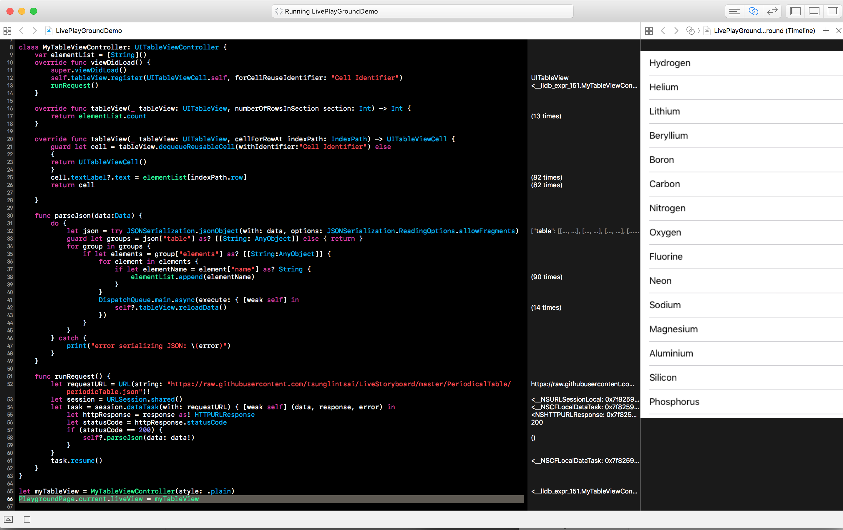Toggle the left navigator panel
Viewport: 843px width, 530px height.
point(795,11)
